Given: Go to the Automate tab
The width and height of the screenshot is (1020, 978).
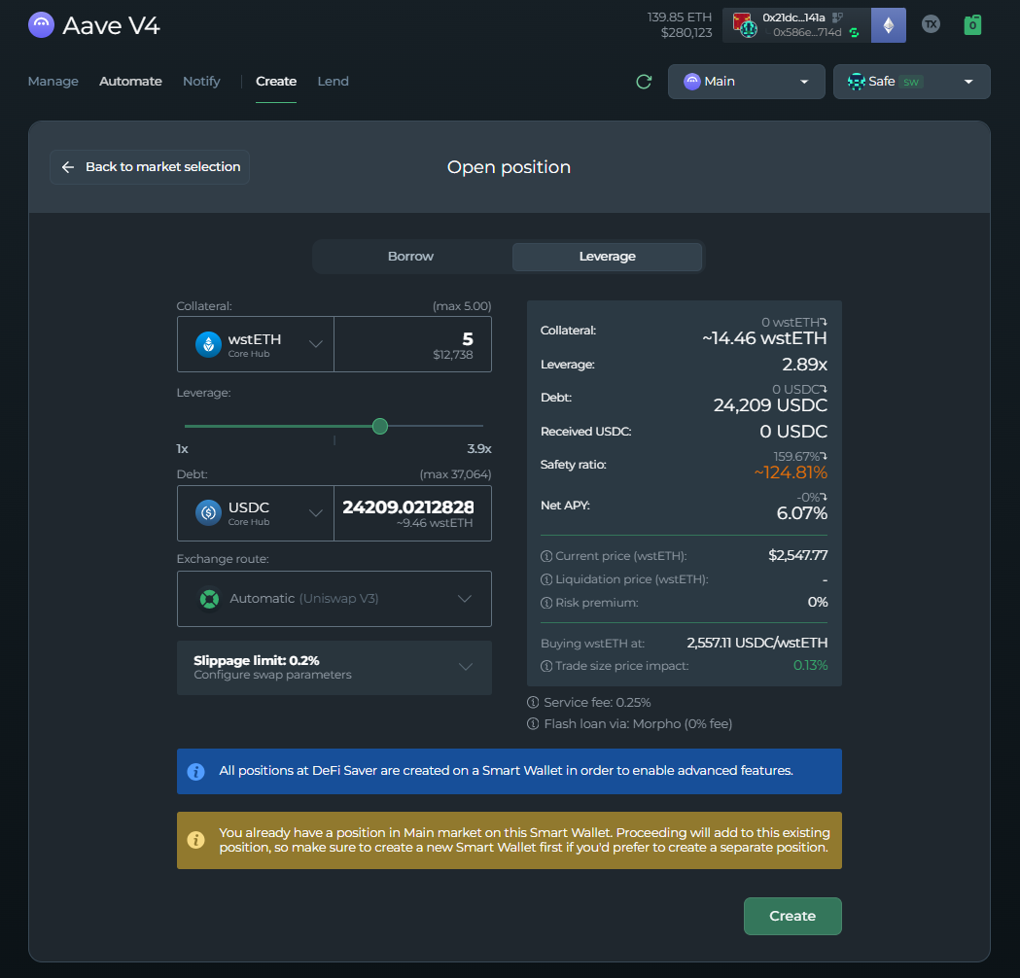Looking at the screenshot, I should [x=130, y=82].
